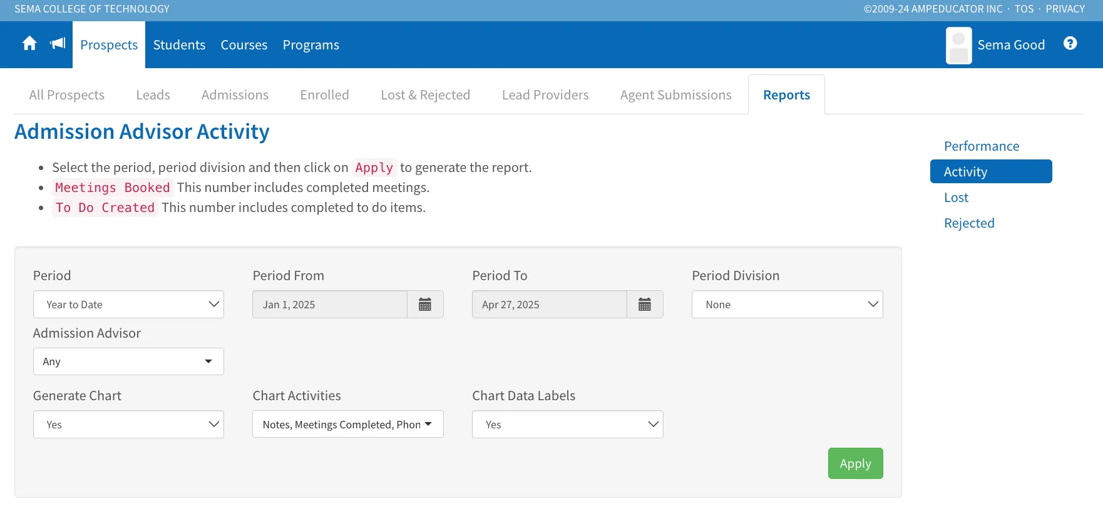
Task: Open the Period Division dropdown
Action: point(787,305)
